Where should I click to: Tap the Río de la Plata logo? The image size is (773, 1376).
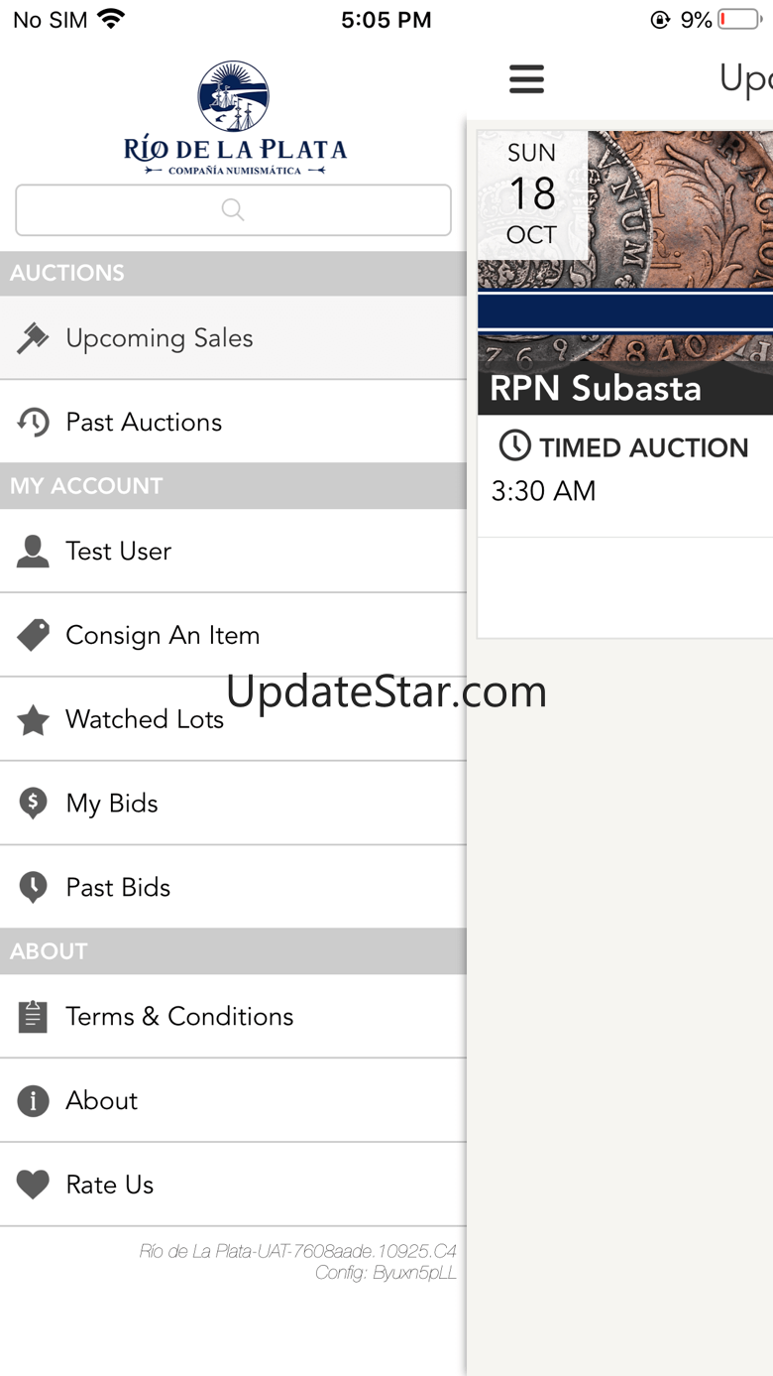point(235,119)
